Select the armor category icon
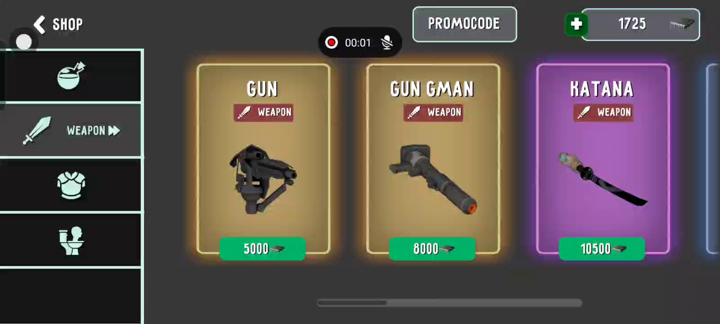Screen dimensions: 720x324 [71, 184]
